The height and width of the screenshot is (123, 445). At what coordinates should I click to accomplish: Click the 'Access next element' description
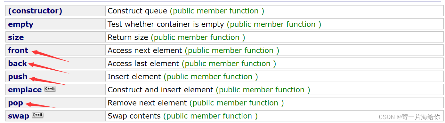click(145, 50)
